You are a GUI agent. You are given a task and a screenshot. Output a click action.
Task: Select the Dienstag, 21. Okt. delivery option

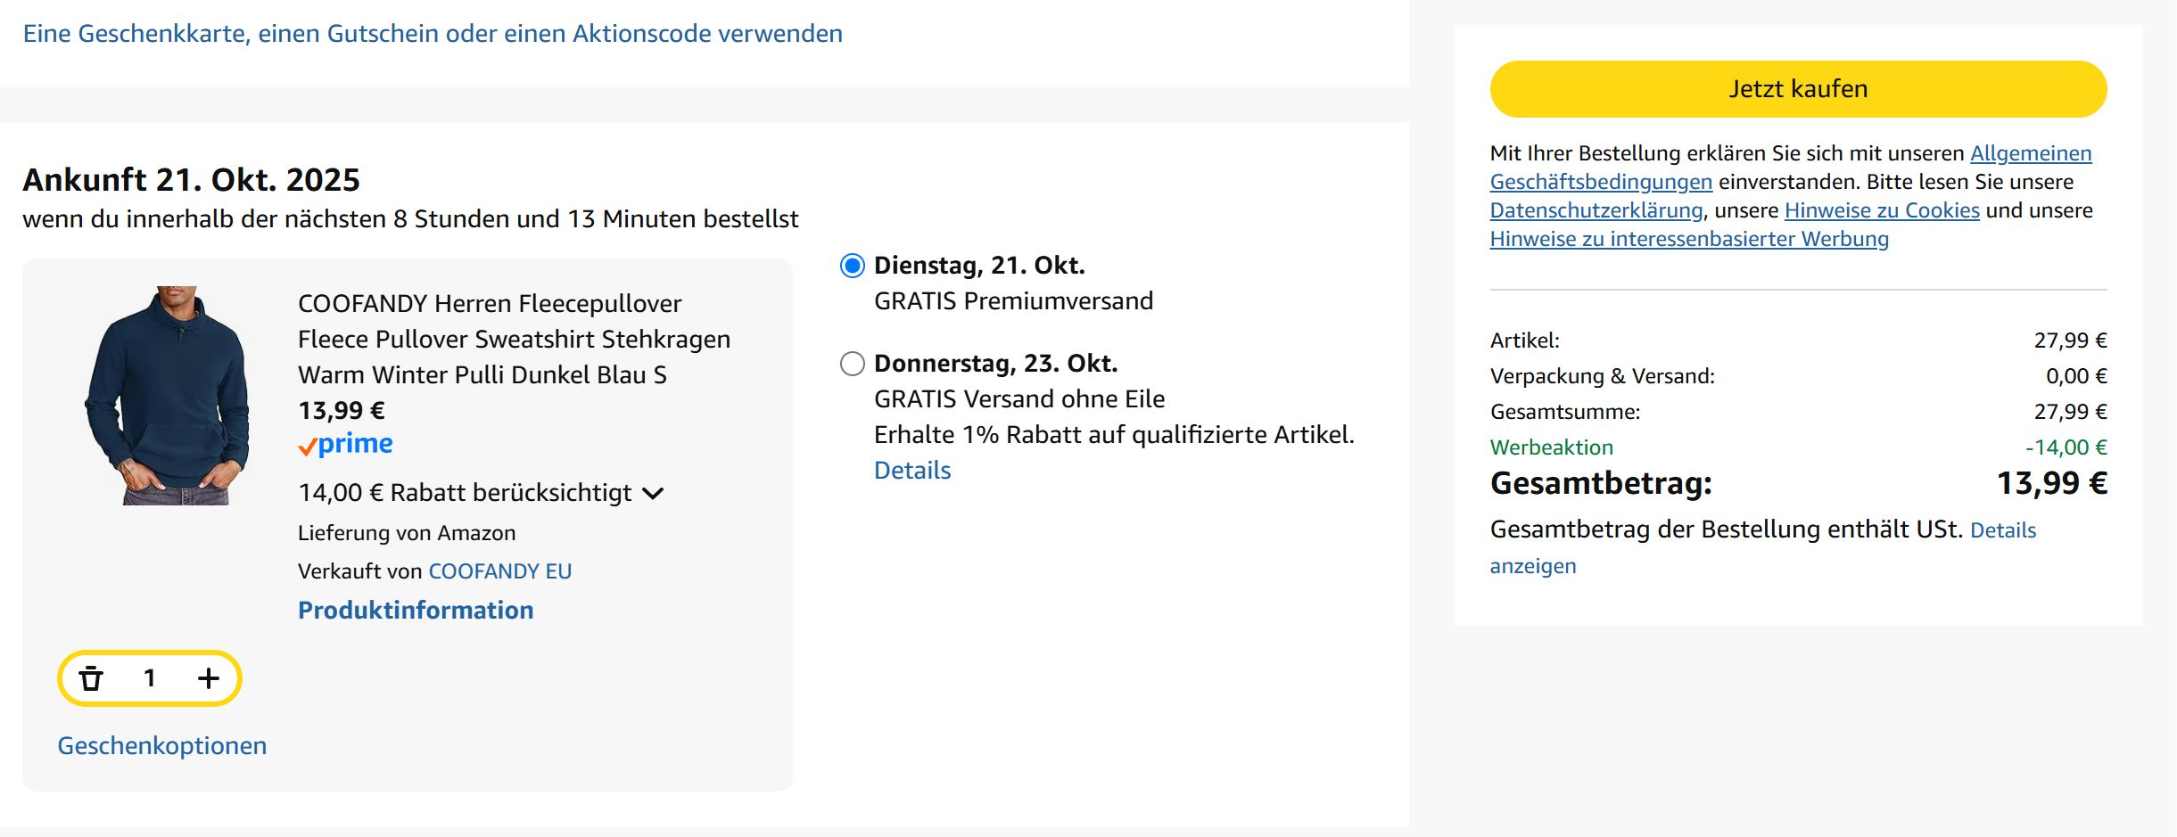[853, 265]
